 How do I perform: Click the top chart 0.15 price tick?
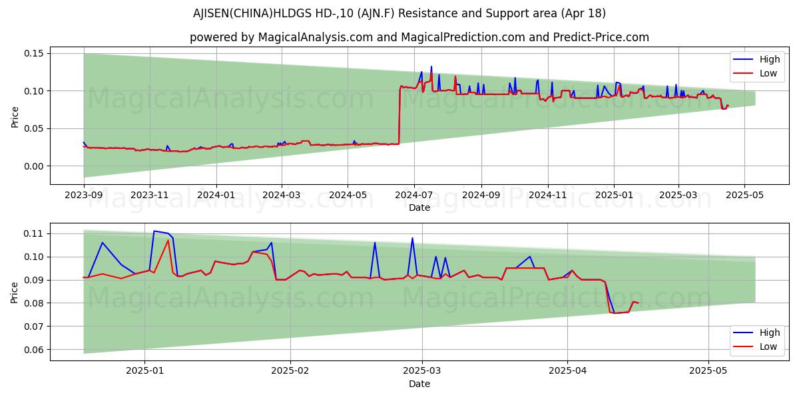point(33,53)
